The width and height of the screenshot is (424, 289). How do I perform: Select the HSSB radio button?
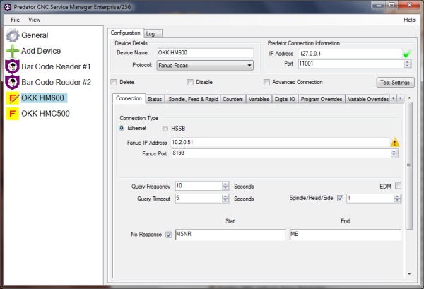click(165, 129)
